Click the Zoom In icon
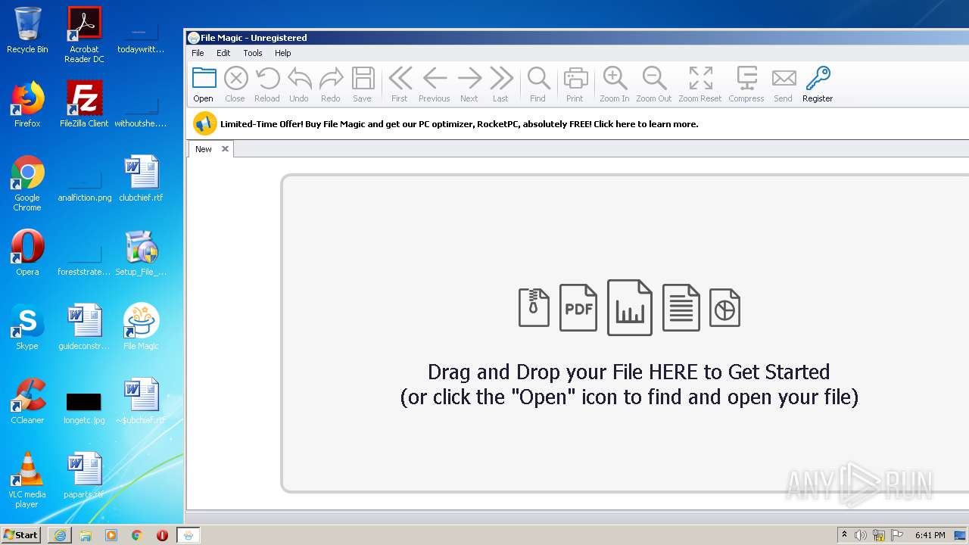The image size is (969, 545). click(x=615, y=79)
